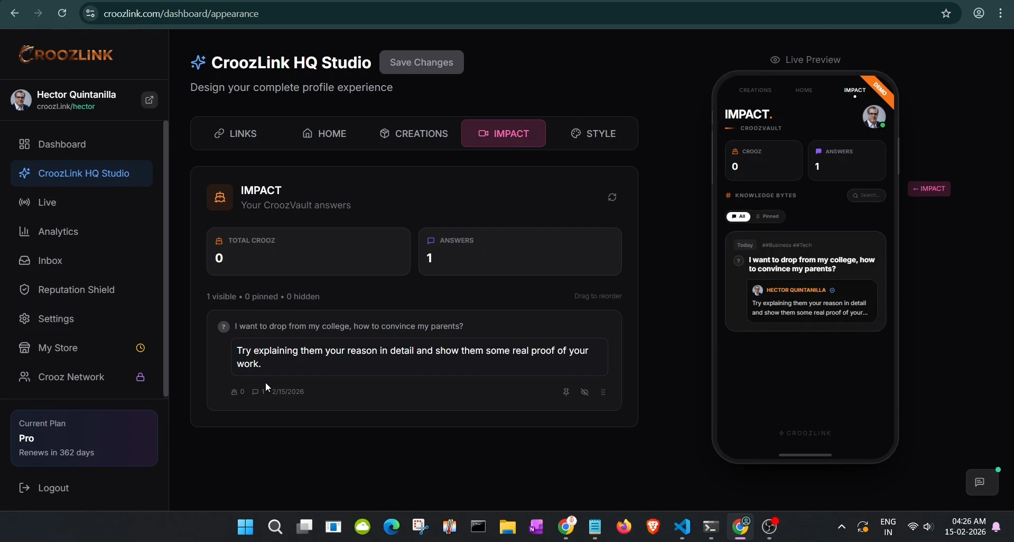This screenshot has width=1014, height=542.
Task: Expand hidden icons in the system tray
Action: [841, 527]
